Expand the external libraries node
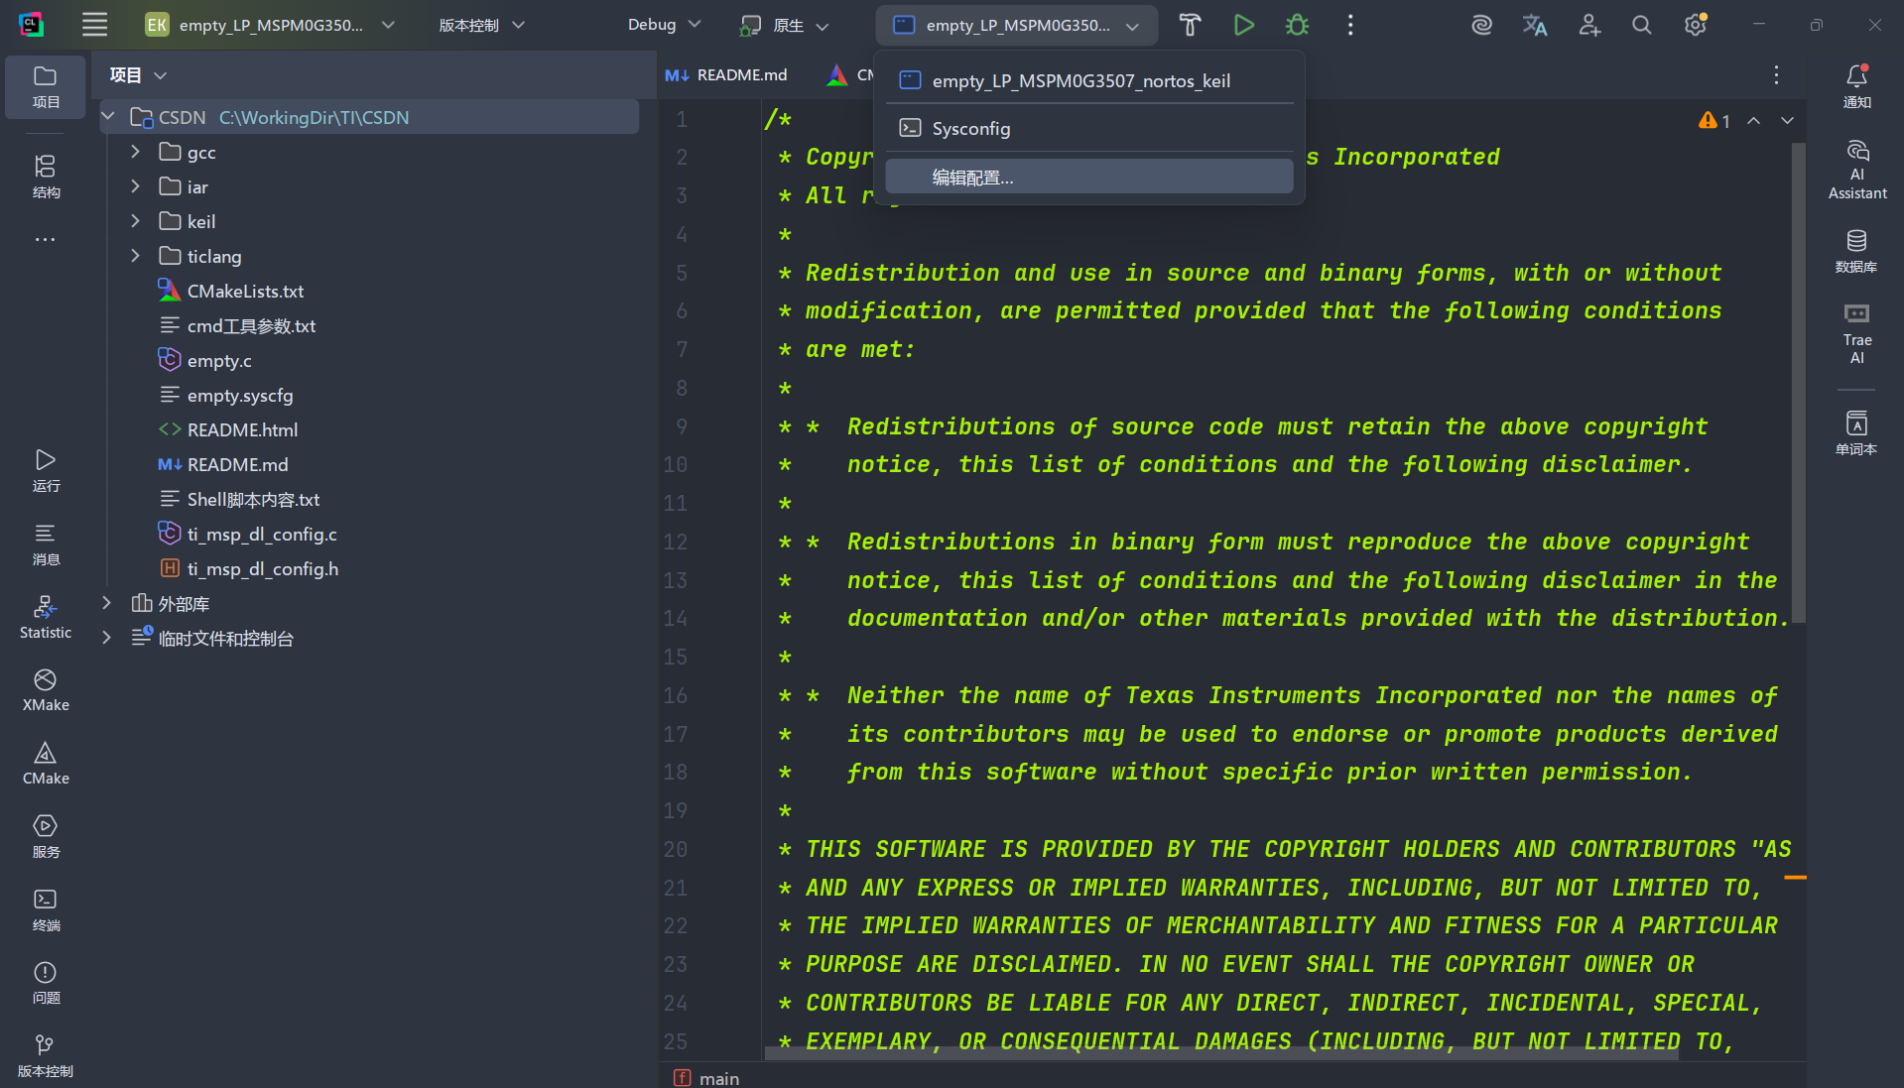 click(x=107, y=603)
